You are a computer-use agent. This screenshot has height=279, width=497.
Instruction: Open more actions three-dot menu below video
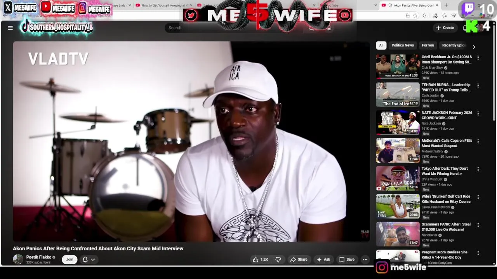pyautogui.click(x=365, y=260)
